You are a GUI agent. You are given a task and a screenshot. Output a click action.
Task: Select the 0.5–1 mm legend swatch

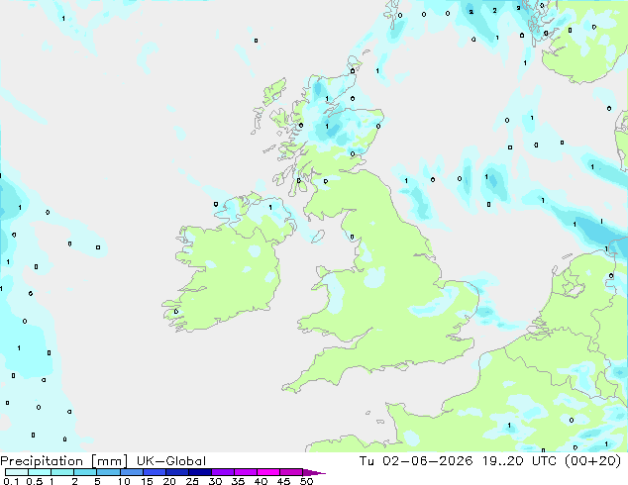40,472
